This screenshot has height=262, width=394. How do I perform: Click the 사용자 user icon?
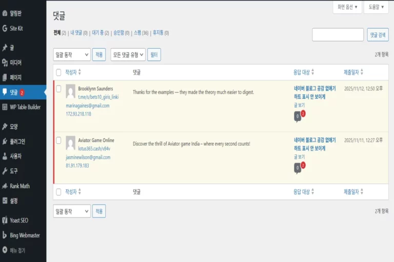[x=5, y=156]
